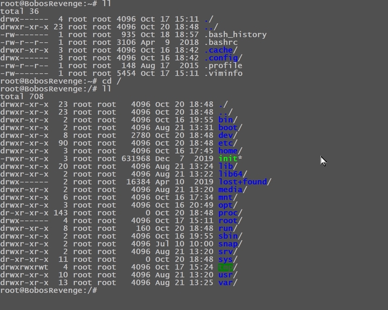The height and width of the screenshot is (310, 388).
Task: Click the 'cd /' command text
Action: coord(111,81)
